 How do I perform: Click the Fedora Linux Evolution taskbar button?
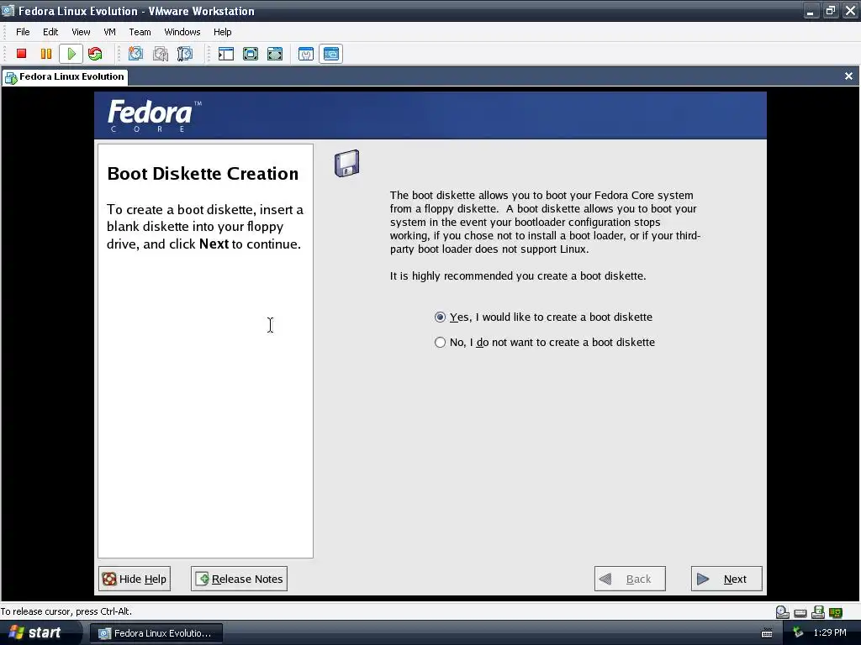click(156, 633)
